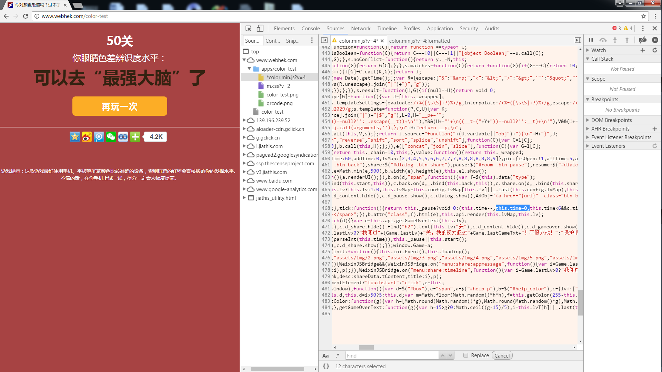The height and width of the screenshot is (372, 662).
Task: Open the color.min.js?v=4:formatted editor tab
Action: click(419, 41)
